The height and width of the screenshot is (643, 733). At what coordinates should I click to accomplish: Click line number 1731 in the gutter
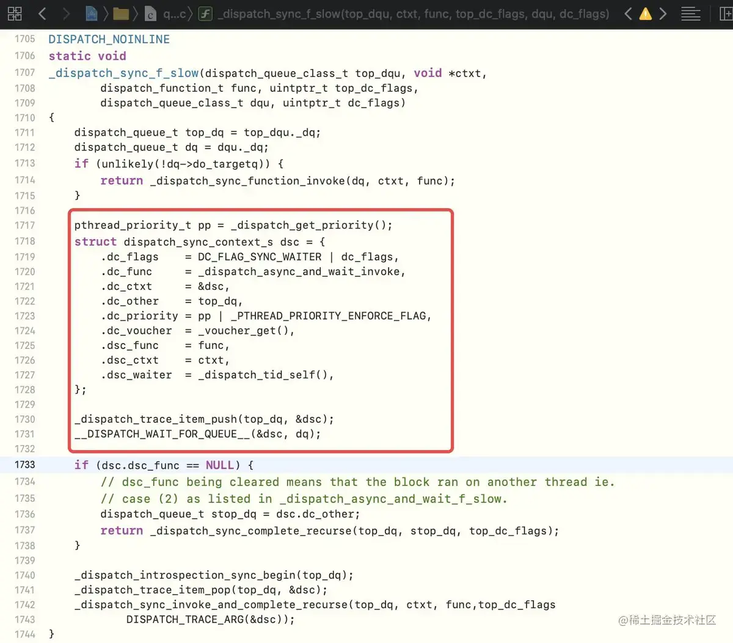point(25,434)
